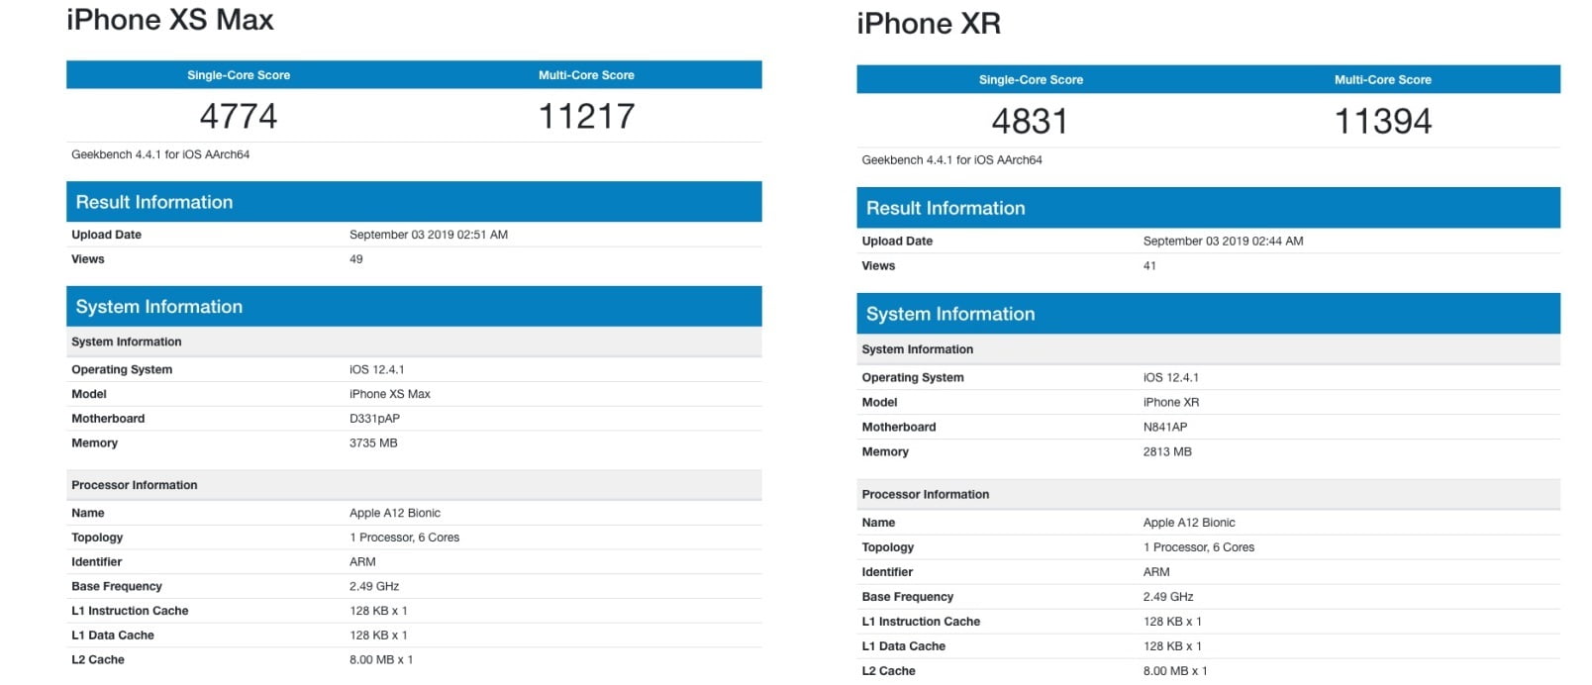The height and width of the screenshot is (685, 1592).
Task: Select the multi-core score 11217
Action: point(586,117)
